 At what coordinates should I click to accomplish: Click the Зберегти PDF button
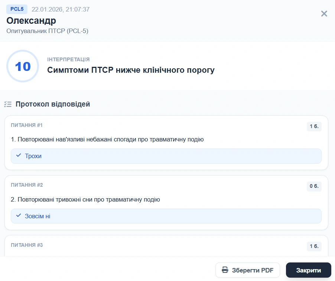pos(247,270)
